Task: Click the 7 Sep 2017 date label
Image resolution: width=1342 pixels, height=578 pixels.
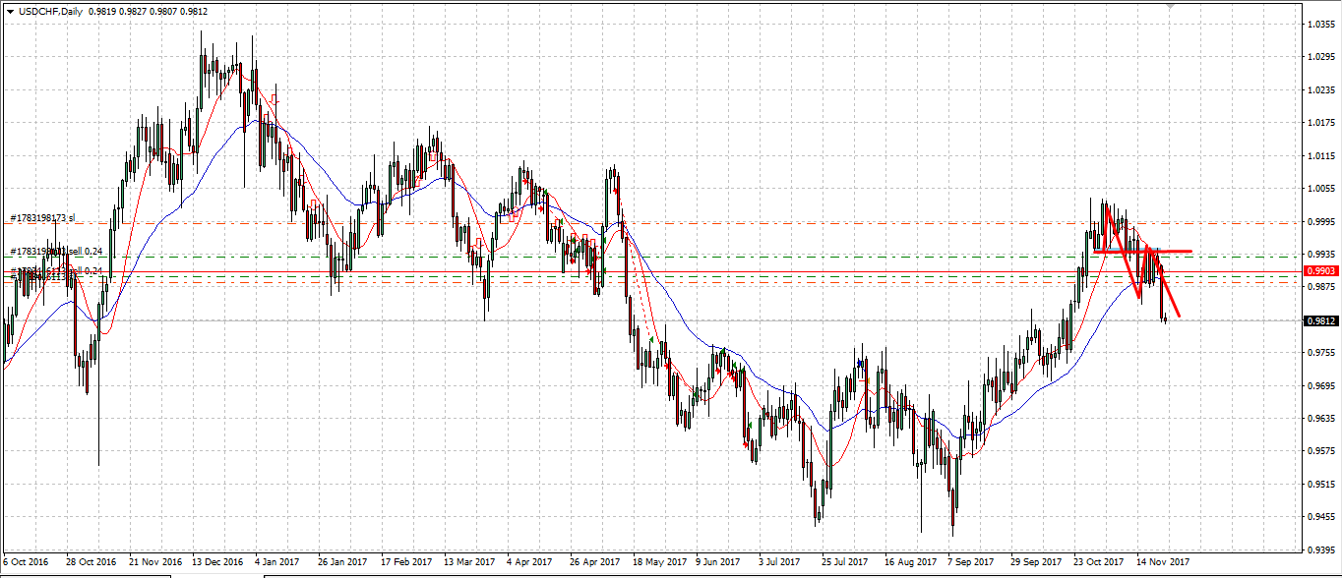Action: click(x=971, y=562)
